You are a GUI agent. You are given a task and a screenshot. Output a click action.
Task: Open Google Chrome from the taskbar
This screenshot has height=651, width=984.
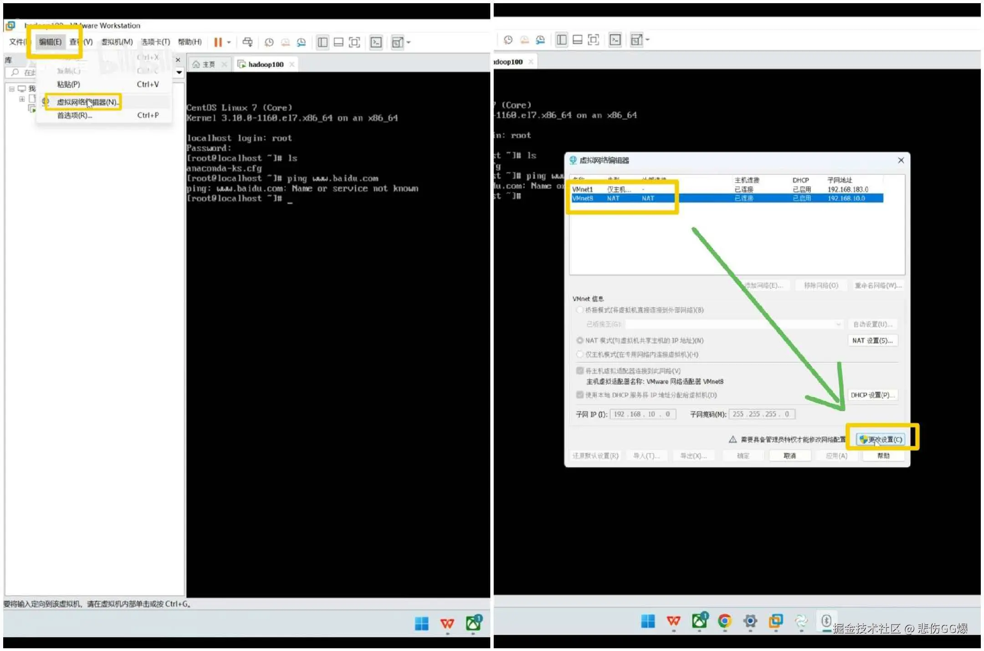pos(724,620)
